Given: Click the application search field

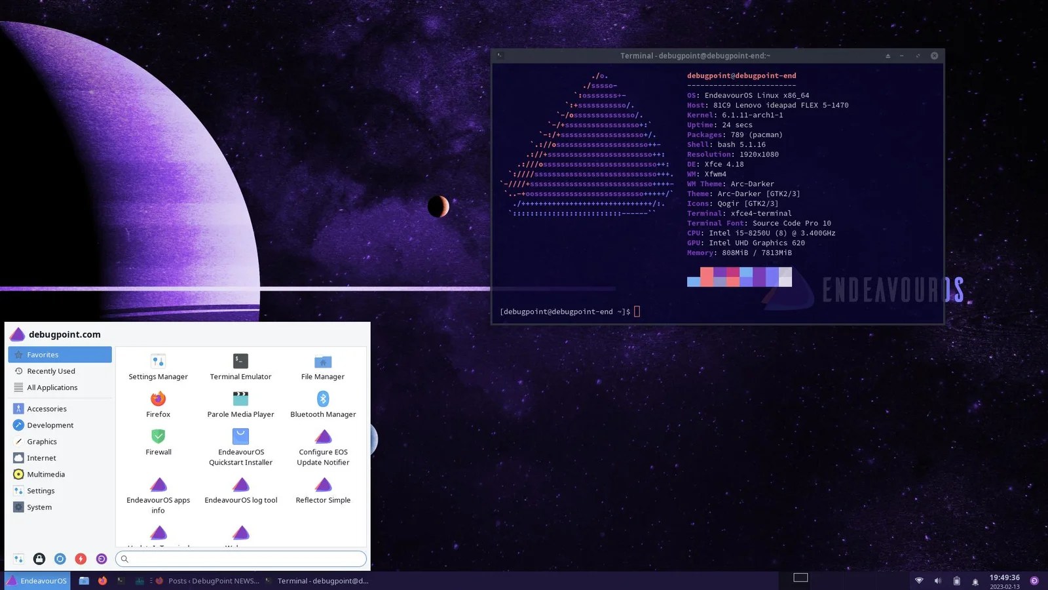Looking at the screenshot, I should [240, 559].
